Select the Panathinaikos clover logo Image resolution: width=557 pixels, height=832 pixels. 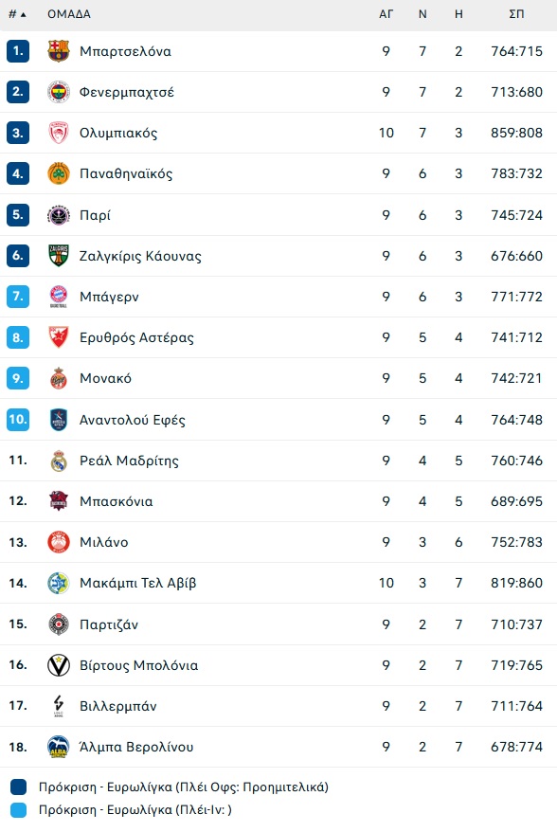pyautogui.click(x=59, y=173)
